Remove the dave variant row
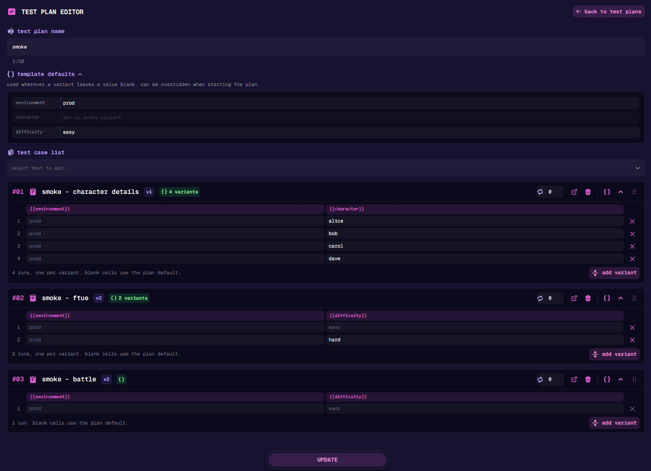The width and height of the screenshot is (651, 471). [632, 259]
